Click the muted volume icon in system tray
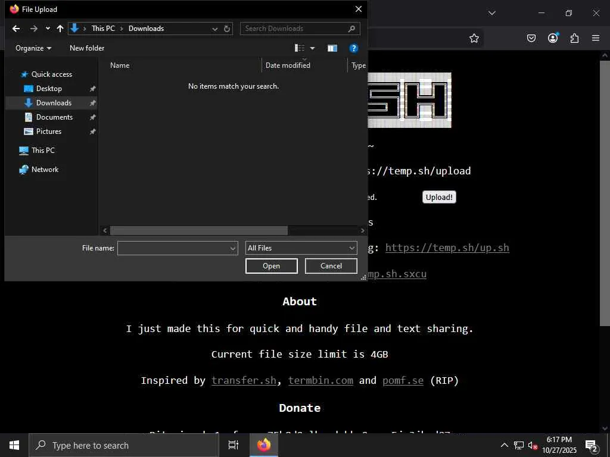 click(533, 446)
